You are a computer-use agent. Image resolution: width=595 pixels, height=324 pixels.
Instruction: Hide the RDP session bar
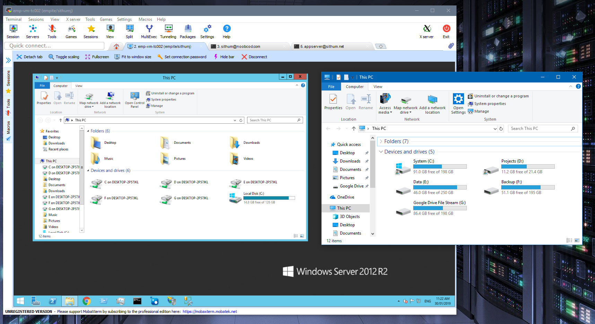224,56
